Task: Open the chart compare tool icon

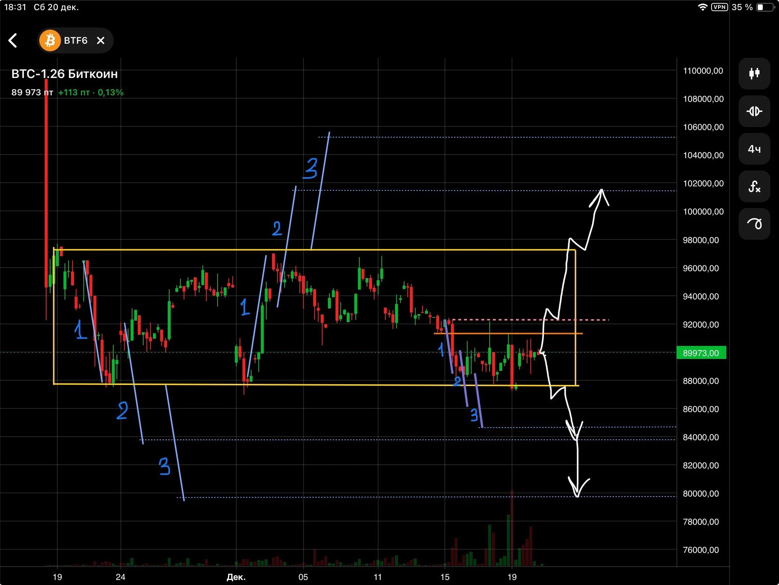Action: click(754, 111)
